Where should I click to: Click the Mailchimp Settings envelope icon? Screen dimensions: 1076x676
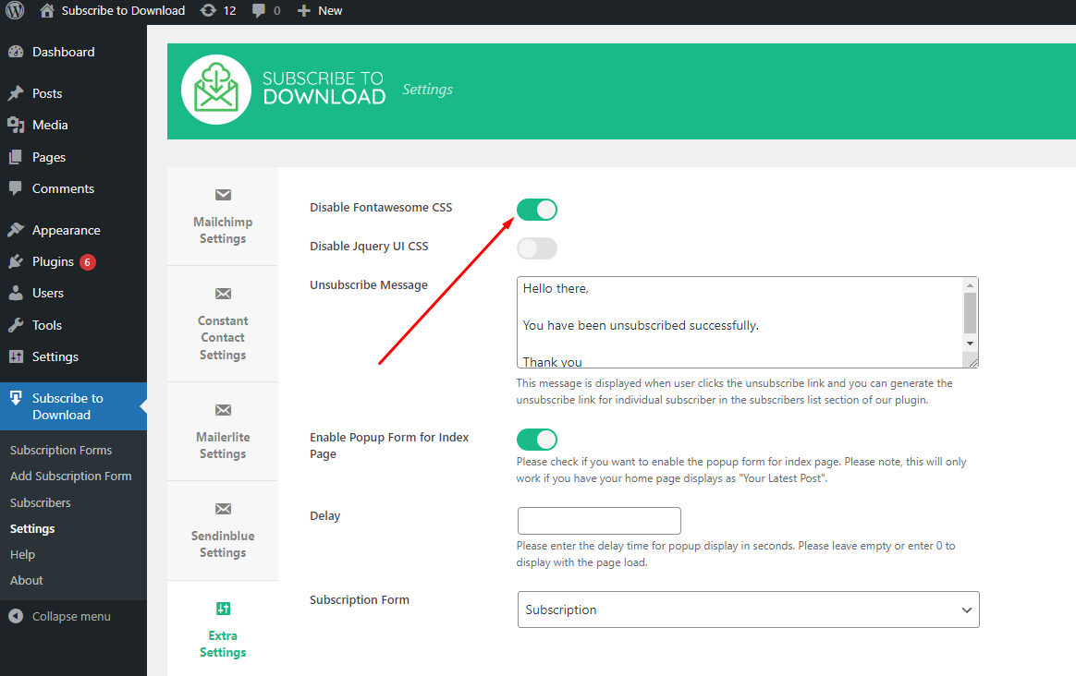click(223, 195)
